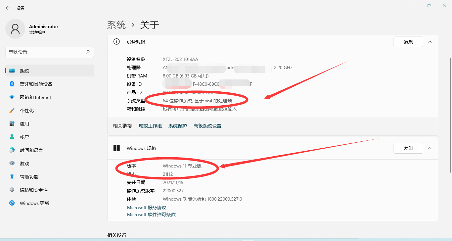Open Windows 更新 menu entry
The height and width of the screenshot is (241, 452).
(50, 203)
